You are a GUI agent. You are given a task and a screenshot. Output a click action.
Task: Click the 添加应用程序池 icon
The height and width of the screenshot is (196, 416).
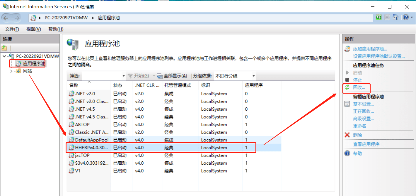tap(347, 49)
